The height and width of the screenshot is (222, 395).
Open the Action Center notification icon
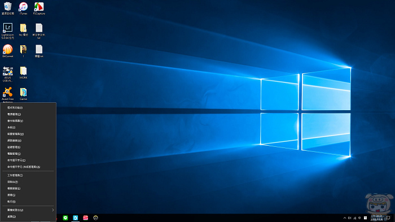click(388, 218)
